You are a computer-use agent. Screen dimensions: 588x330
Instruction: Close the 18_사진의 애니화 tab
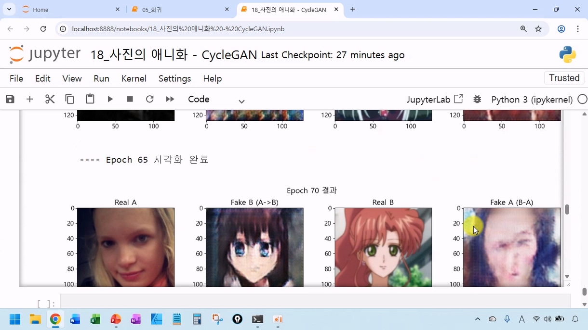pyautogui.click(x=336, y=10)
